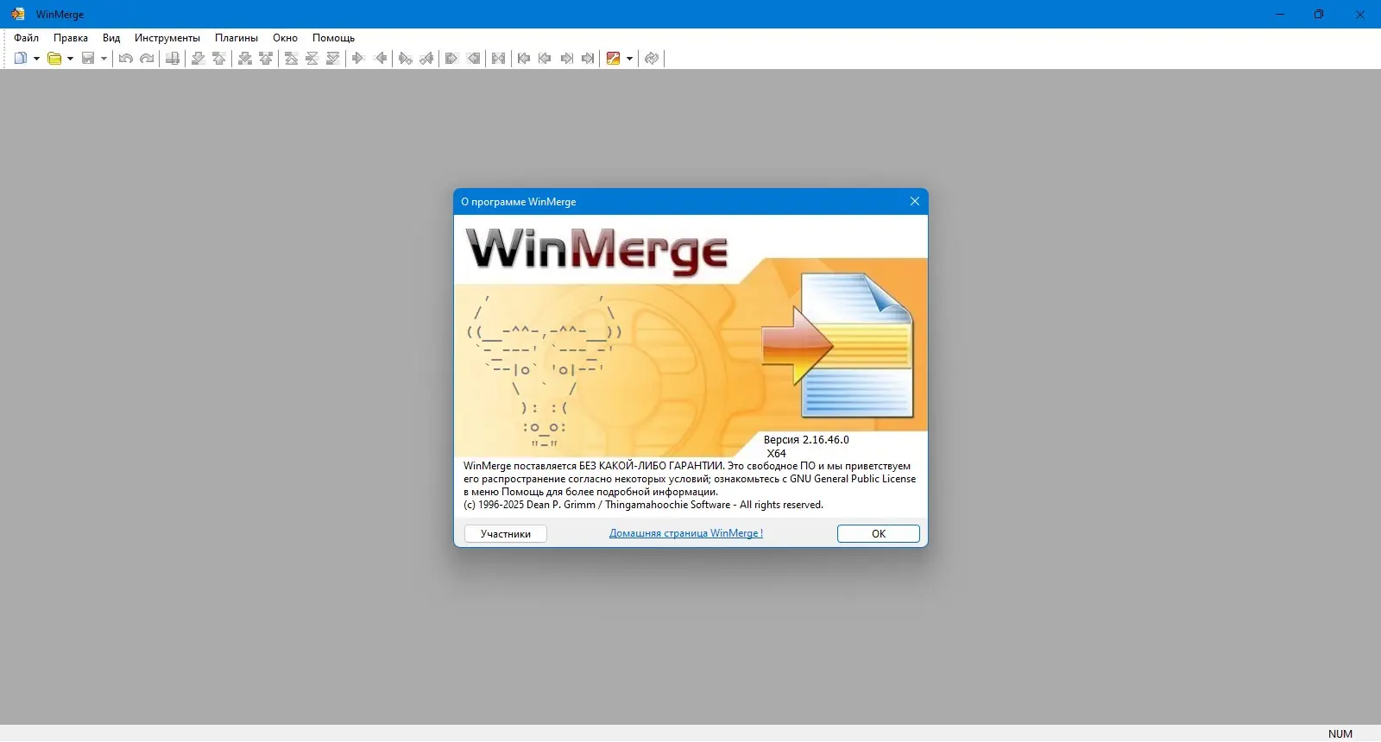Open the Домашняя страница WinMerge link

coord(686,533)
